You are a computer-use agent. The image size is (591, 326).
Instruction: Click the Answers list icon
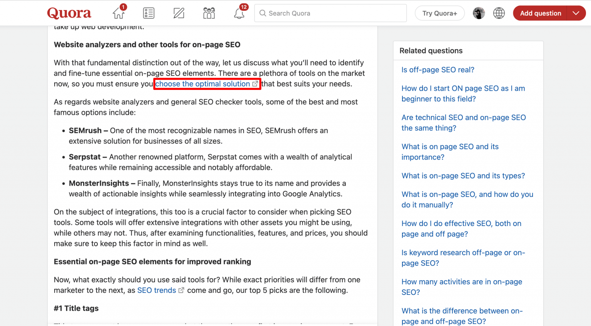(149, 13)
